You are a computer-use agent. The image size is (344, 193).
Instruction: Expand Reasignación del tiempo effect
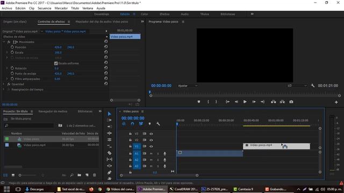click(4, 90)
